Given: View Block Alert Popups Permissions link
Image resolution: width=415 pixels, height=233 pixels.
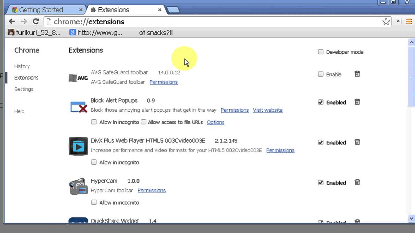Looking at the screenshot, I should click(x=234, y=110).
